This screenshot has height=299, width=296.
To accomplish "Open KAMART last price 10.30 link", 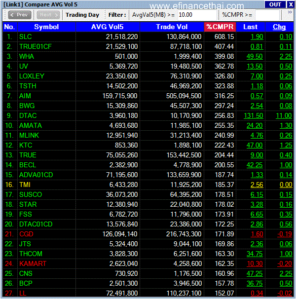I will pos(255,264).
